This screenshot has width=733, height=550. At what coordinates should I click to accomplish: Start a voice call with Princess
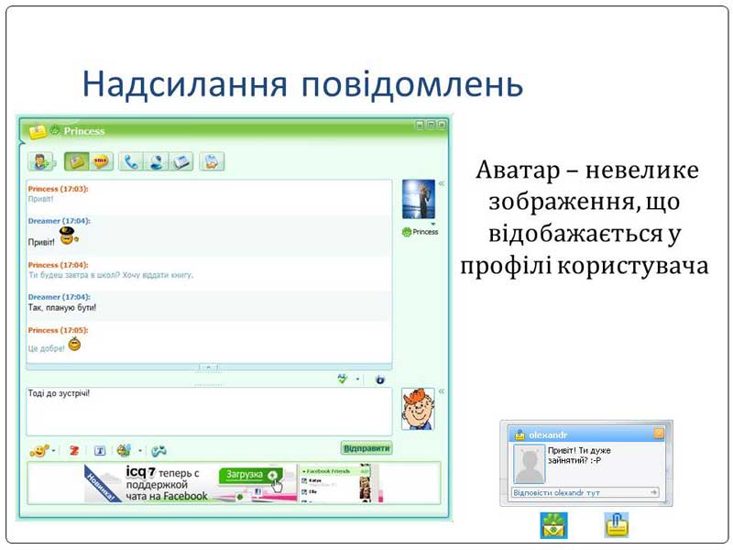click(x=132, y=162)
